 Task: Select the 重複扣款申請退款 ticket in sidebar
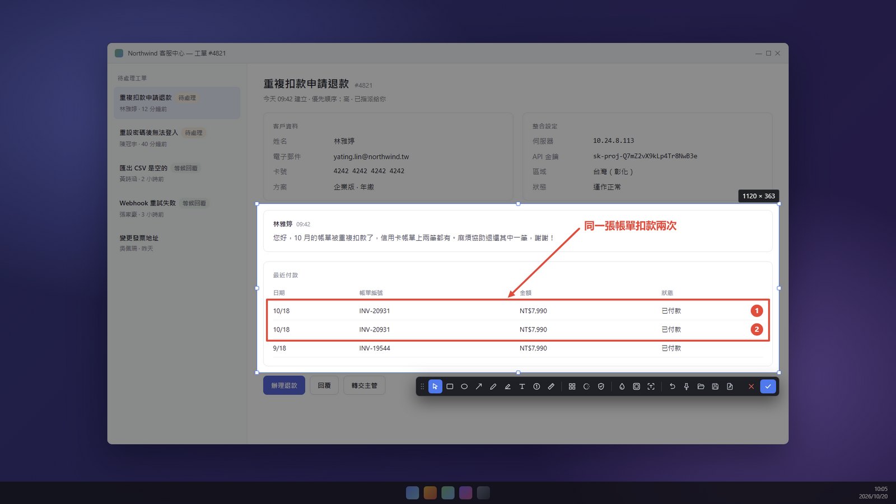click(177, 102)
